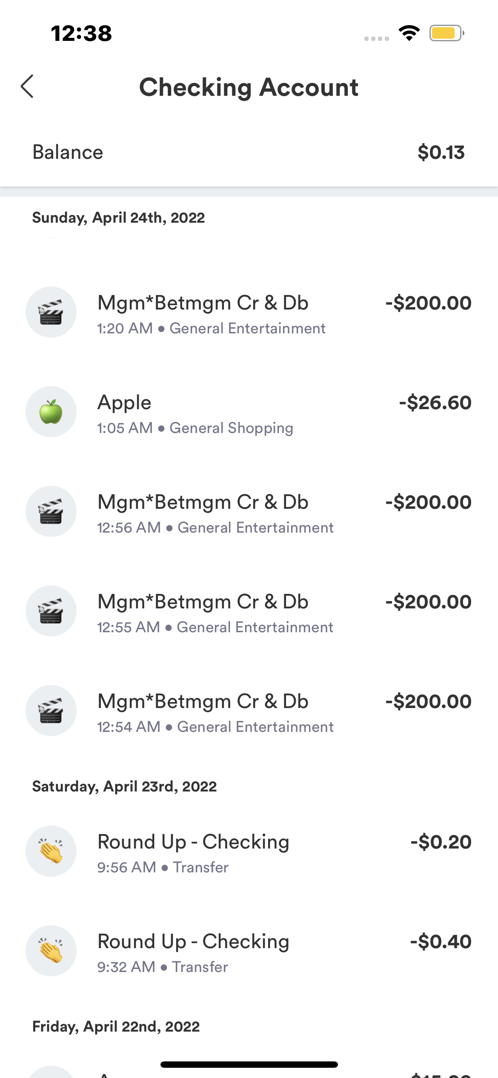Tap the $0.13 balance amount

pos(441,152)
